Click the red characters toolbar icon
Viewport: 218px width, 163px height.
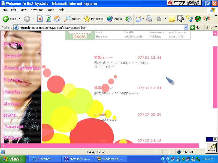(x=207, y=18)
